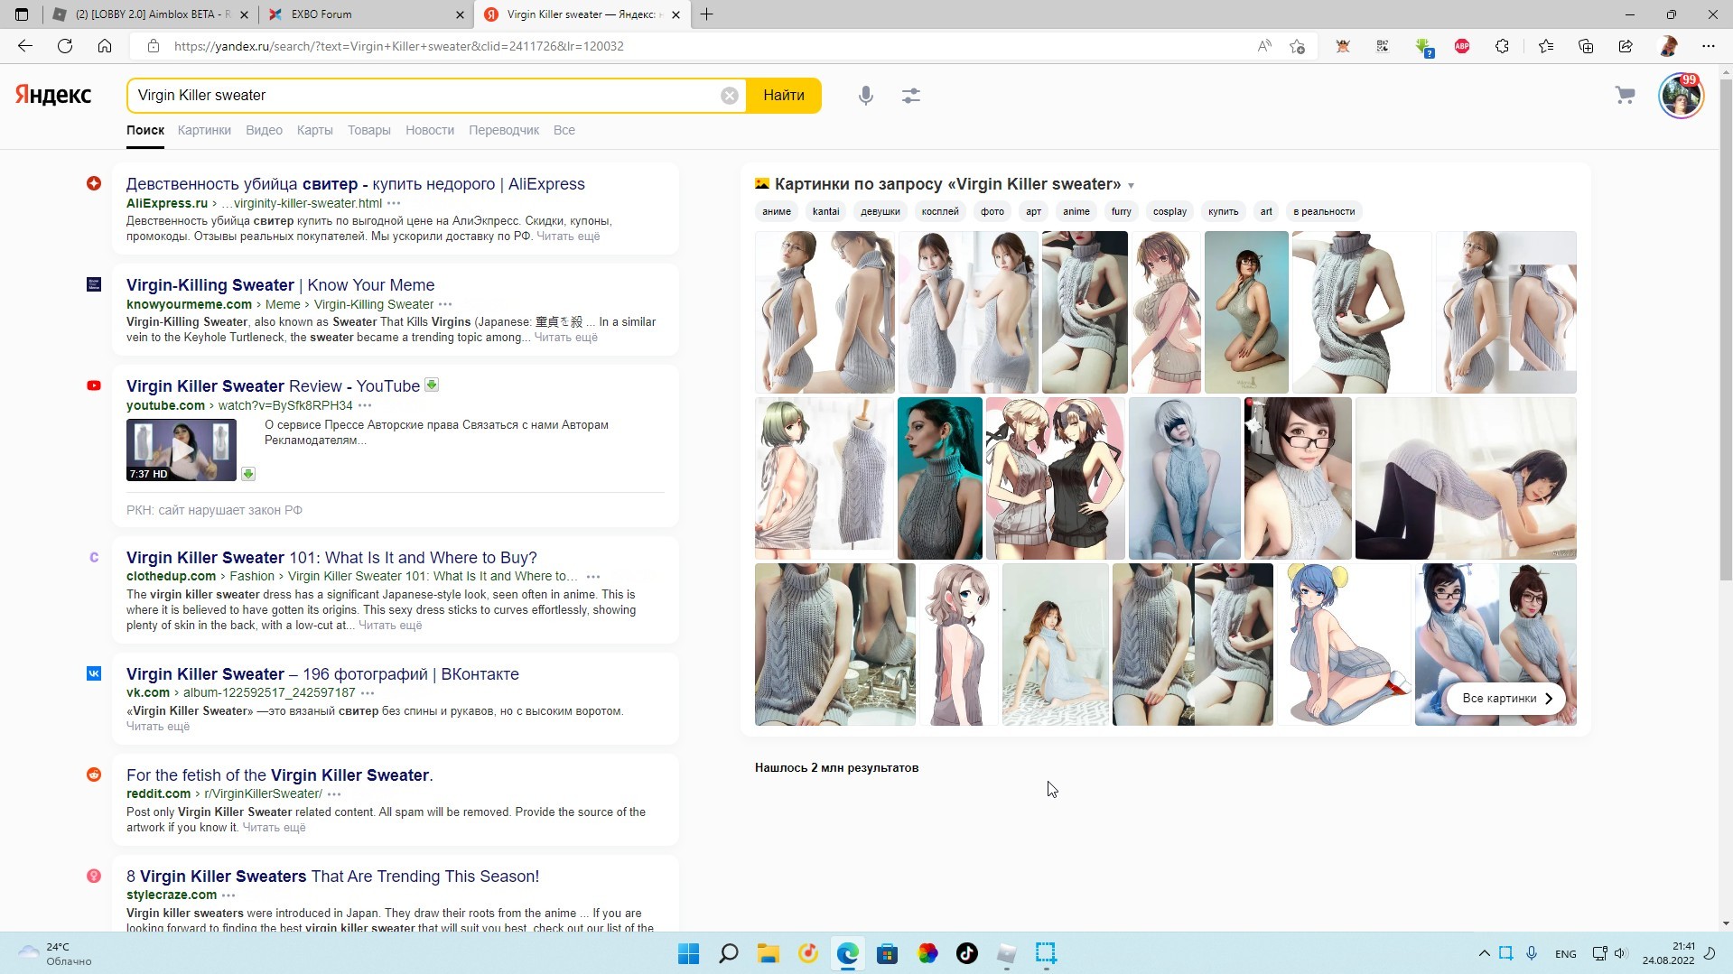Clear the search query with X icon

[x=730, y=96]
